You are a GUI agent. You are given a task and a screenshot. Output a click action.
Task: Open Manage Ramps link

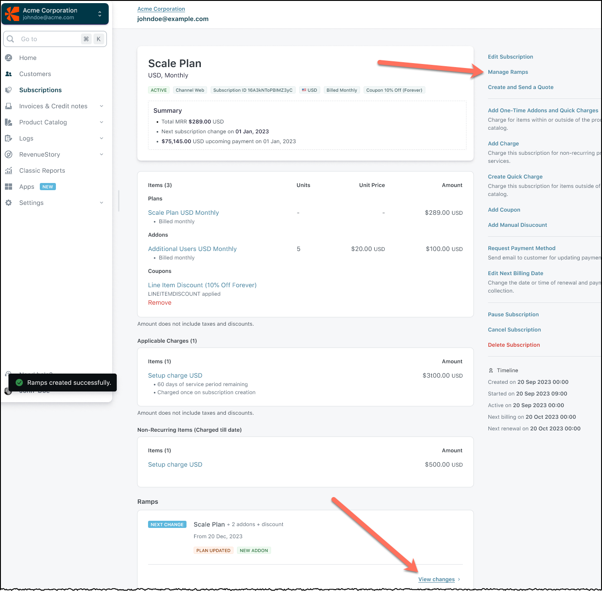tap(508, 72)
